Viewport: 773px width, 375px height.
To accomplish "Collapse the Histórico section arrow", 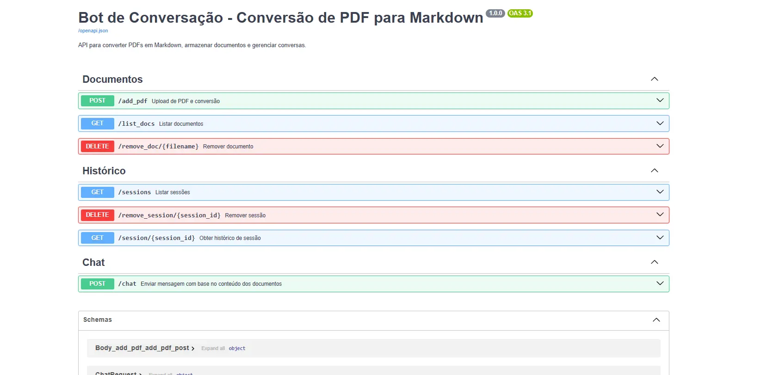I will pos(654,171).
